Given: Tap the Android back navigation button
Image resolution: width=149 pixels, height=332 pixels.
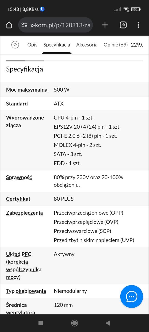Looking at the screenshot, I should 108,323.
